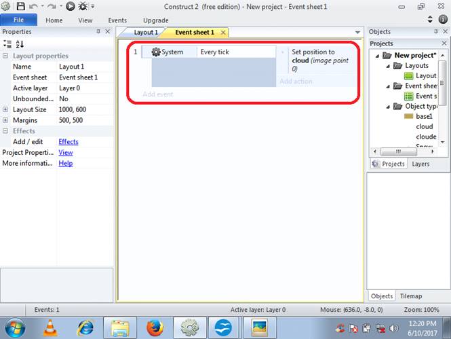Click the Event sheet value field
This screenshot has width=451, height=339.
click(85, 77)
